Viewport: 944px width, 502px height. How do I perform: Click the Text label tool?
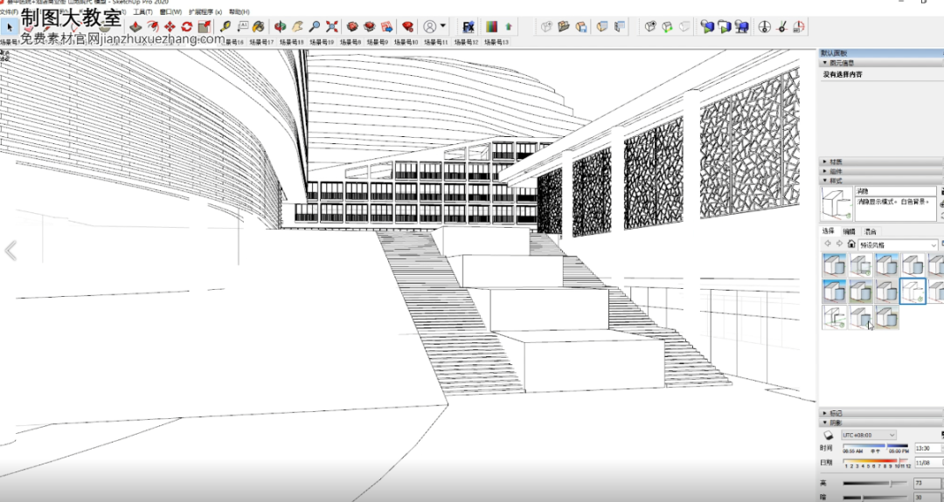tap(242, 26)
